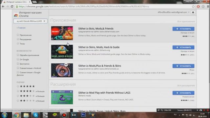210x118 pixels.
Task: Enable Совместимые с Google Диском checkbox
Action: point(18,72)
